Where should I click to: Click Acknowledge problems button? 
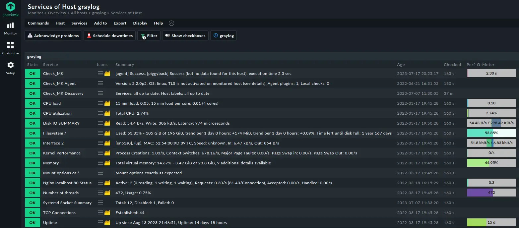(x=53, y=36)
